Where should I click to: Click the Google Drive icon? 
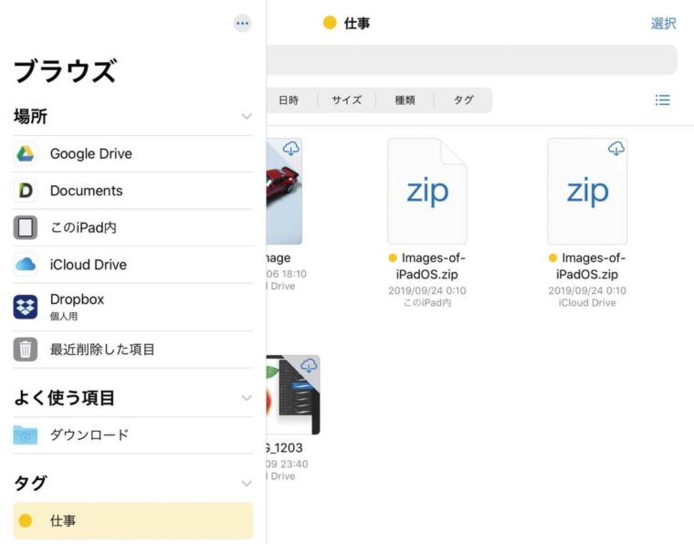click(x=26, y=153)
